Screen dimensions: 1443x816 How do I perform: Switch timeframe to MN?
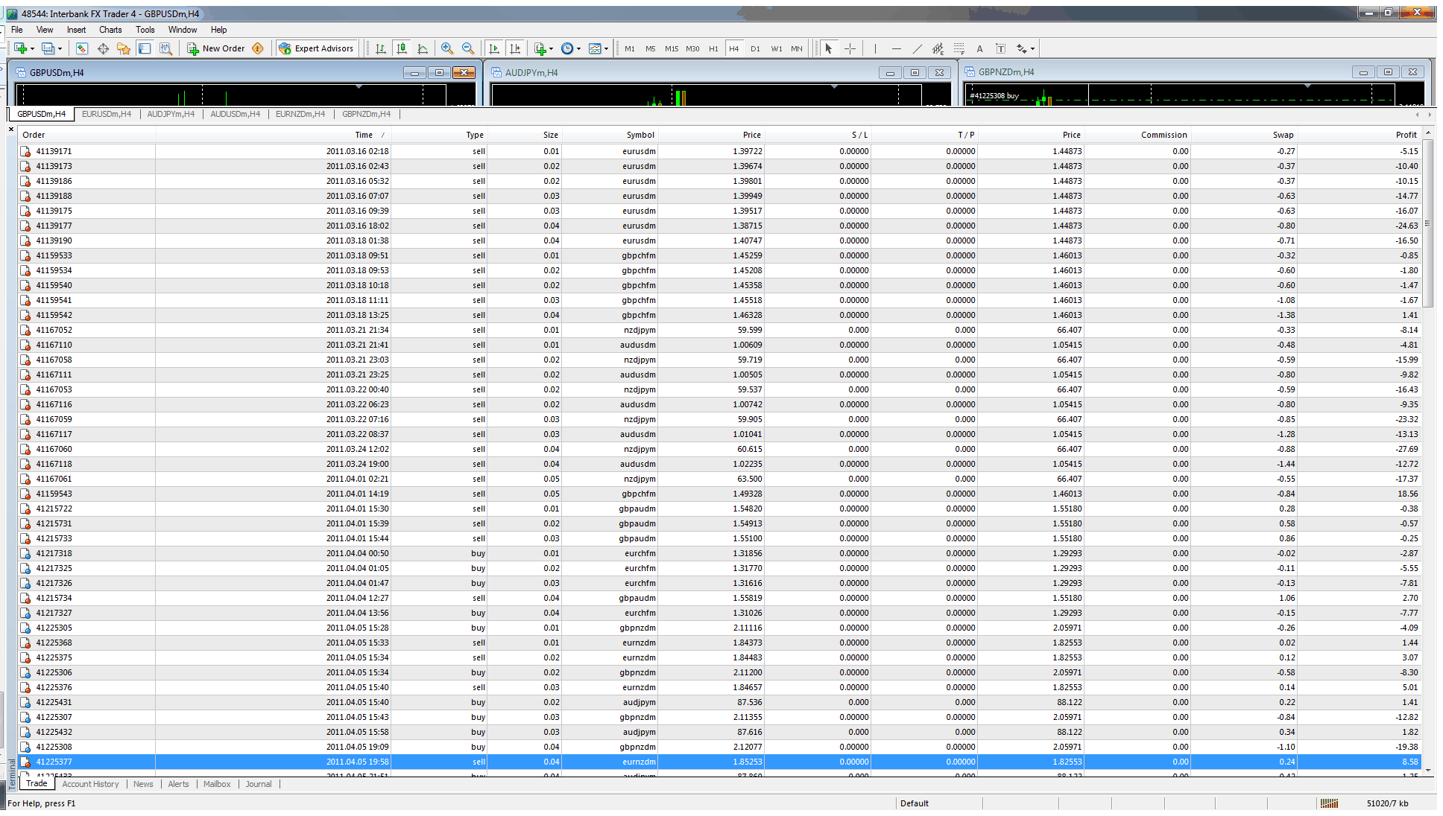(797, 48)
